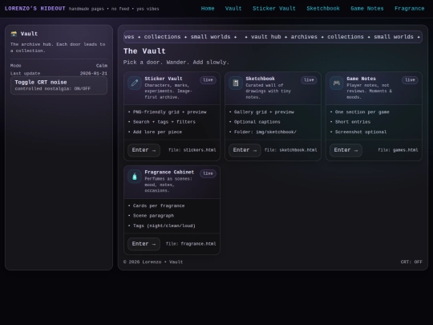
Task: Open Game Notes from the navigation bar
Action: (367, 9)
